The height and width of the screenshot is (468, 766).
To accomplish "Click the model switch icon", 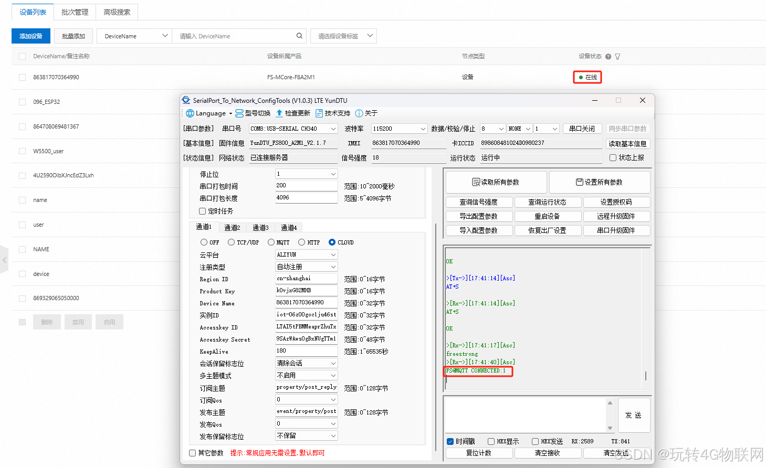I will coord(239,113).
